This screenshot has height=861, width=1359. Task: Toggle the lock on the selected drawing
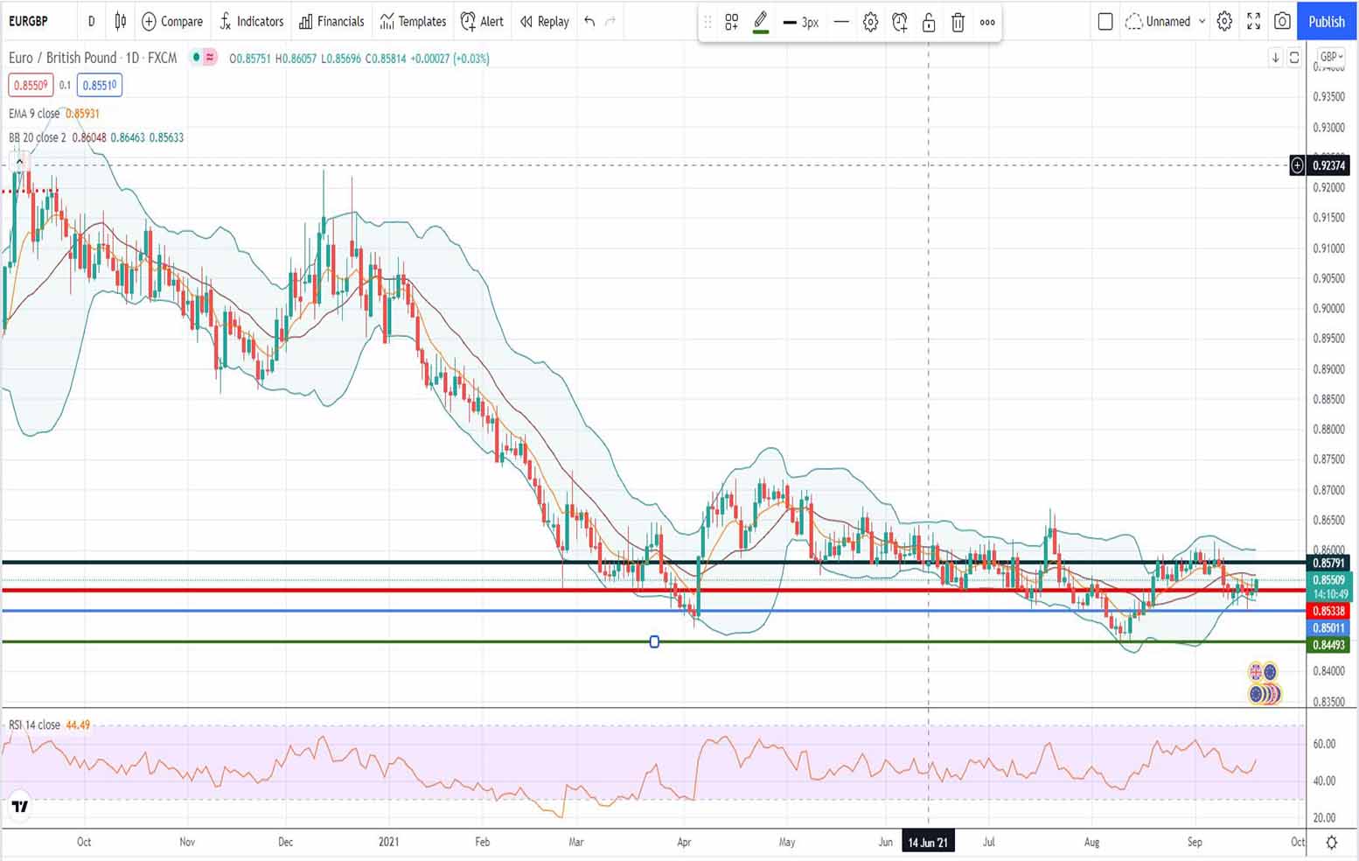[x=929, y=23]
